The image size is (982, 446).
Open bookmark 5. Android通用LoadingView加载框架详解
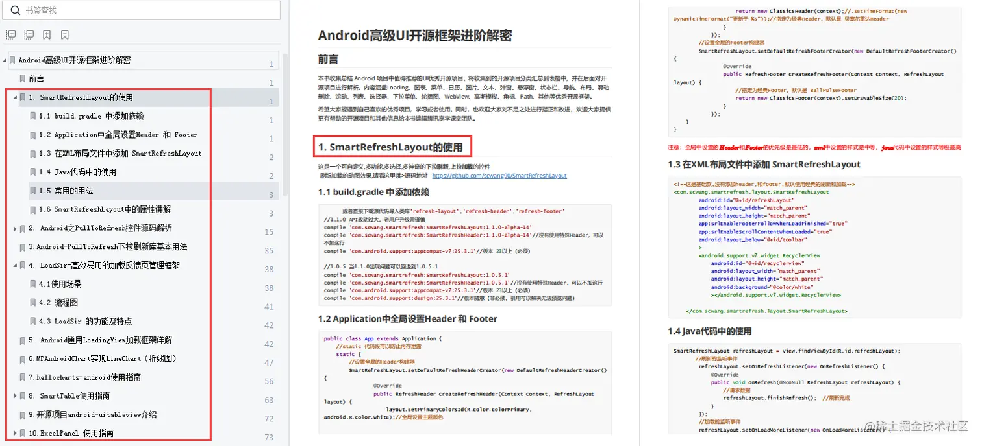tap(100, 340)
